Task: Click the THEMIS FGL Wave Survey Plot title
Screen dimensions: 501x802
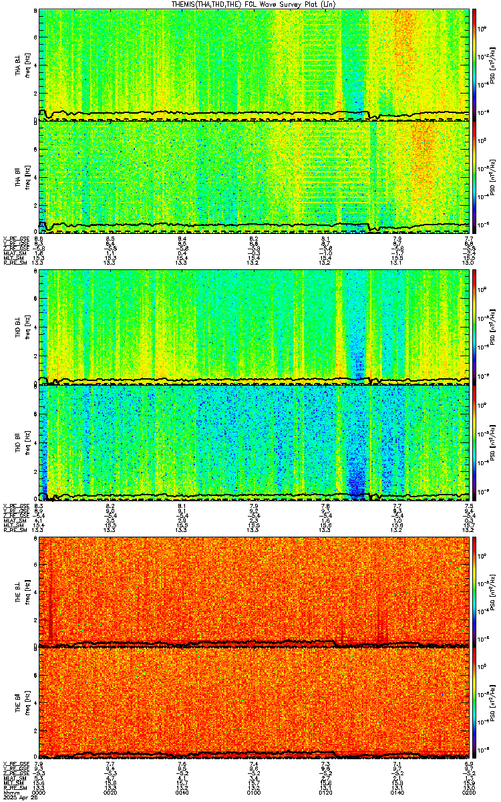Action: pos(254,4)
